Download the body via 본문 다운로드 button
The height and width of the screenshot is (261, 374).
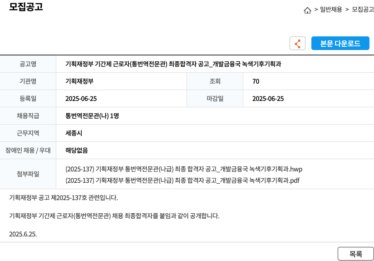coord(340,43)
